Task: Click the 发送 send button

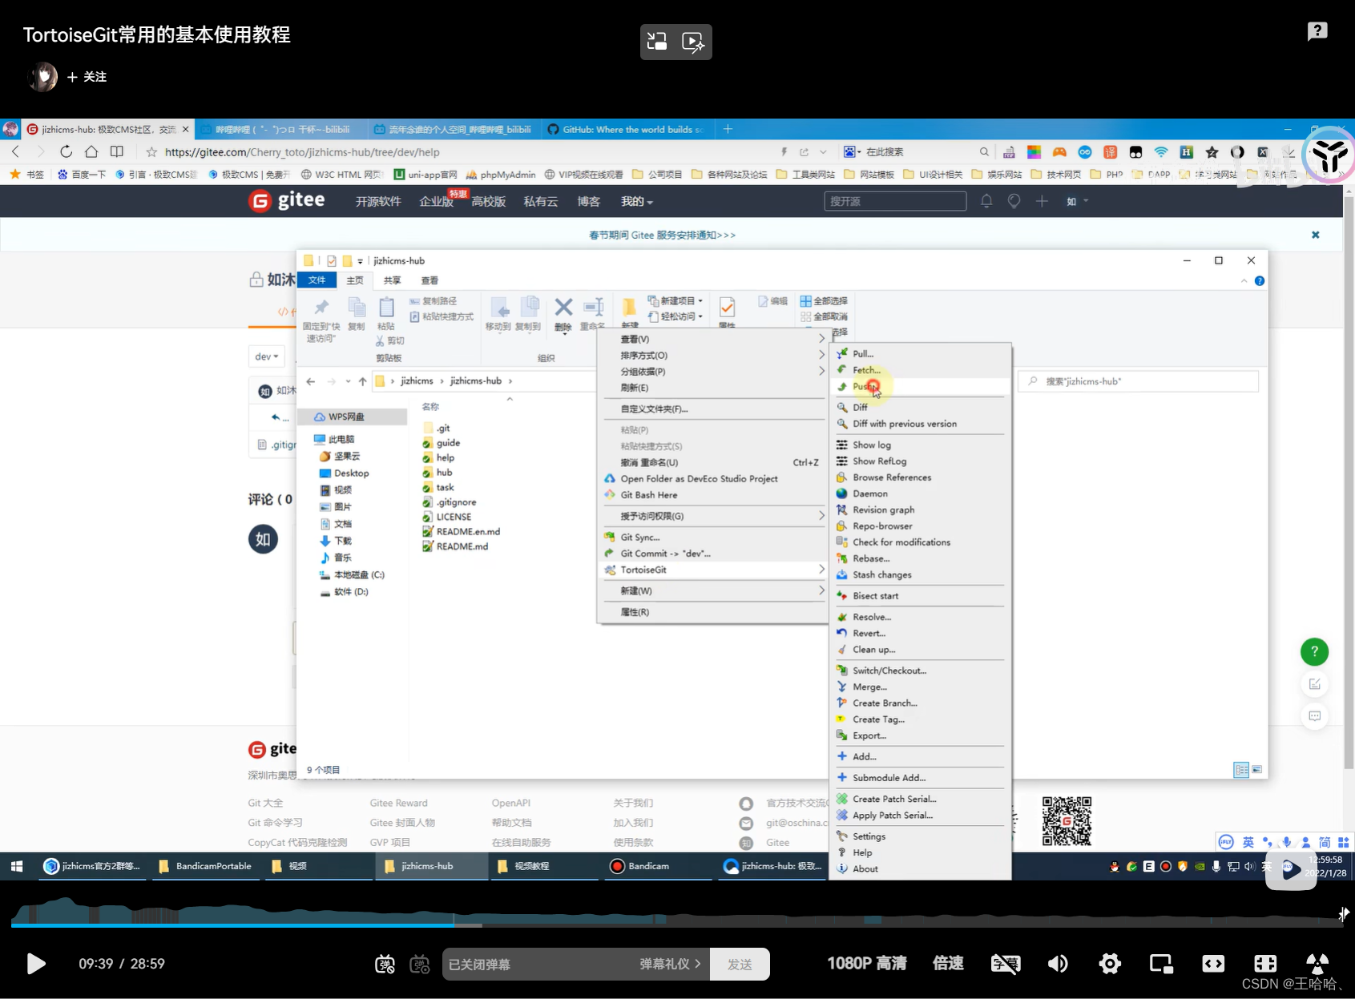Action: [740, 964]
